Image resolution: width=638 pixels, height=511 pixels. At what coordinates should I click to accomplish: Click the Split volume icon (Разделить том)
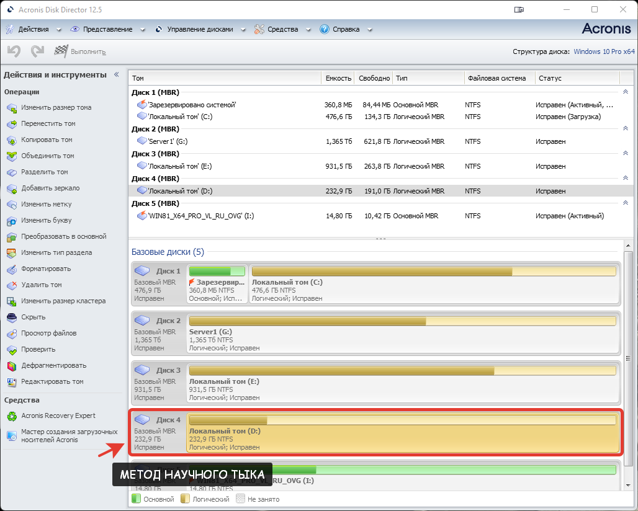(12, 172)
